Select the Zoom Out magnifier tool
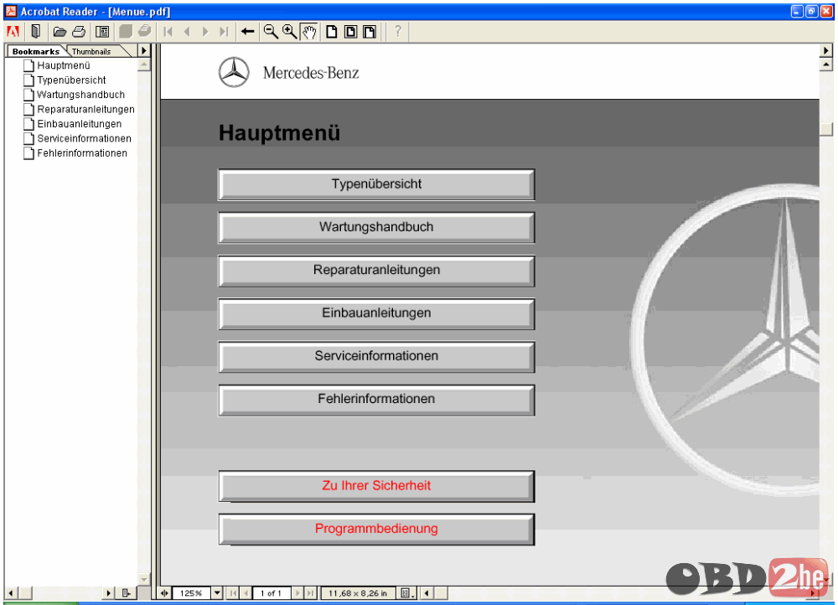 tap(271, 32)
